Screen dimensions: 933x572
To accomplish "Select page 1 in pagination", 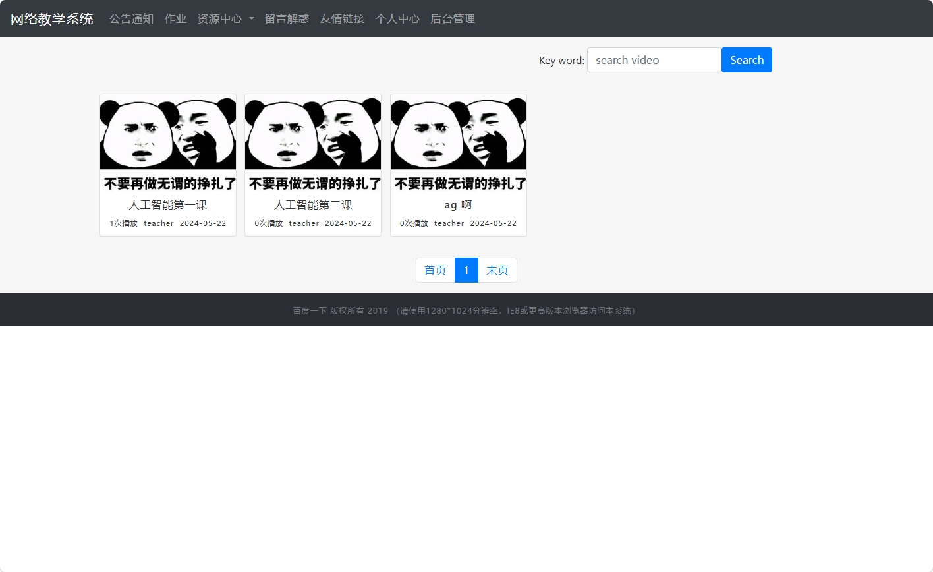I will pos(466,270).
